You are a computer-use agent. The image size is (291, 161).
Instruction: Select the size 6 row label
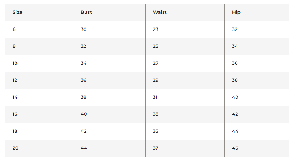pos(14,29)
